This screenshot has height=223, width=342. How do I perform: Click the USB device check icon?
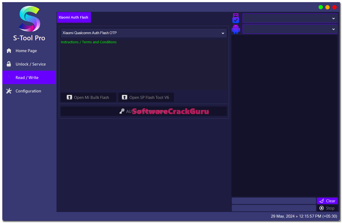pyautogui.click(x=236, y=18)
